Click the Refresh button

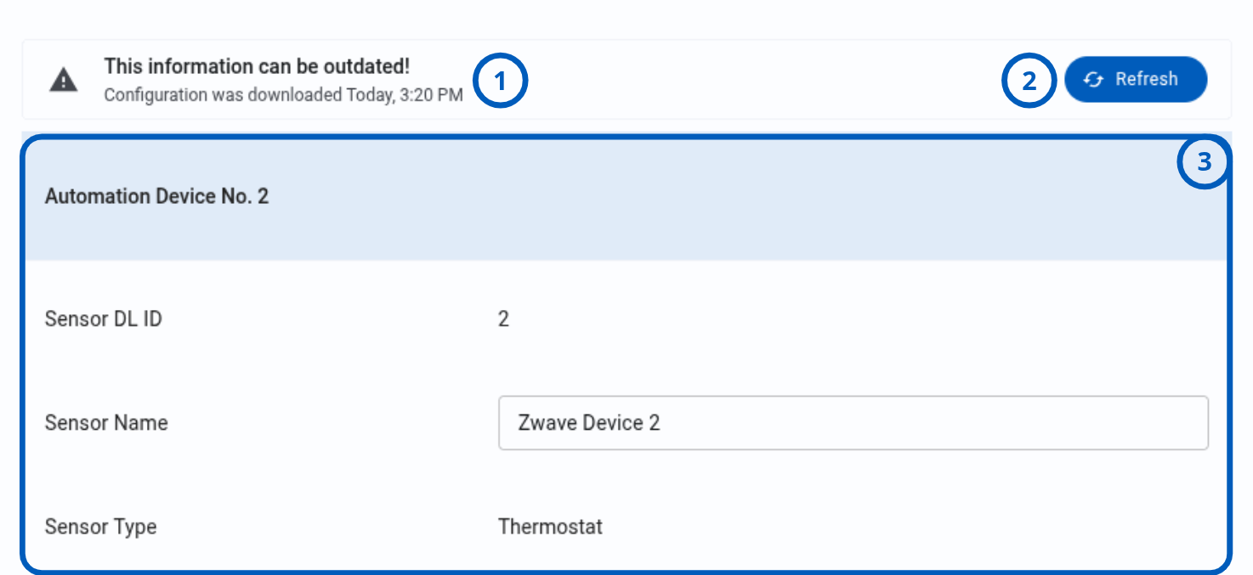coord(1136,79)
